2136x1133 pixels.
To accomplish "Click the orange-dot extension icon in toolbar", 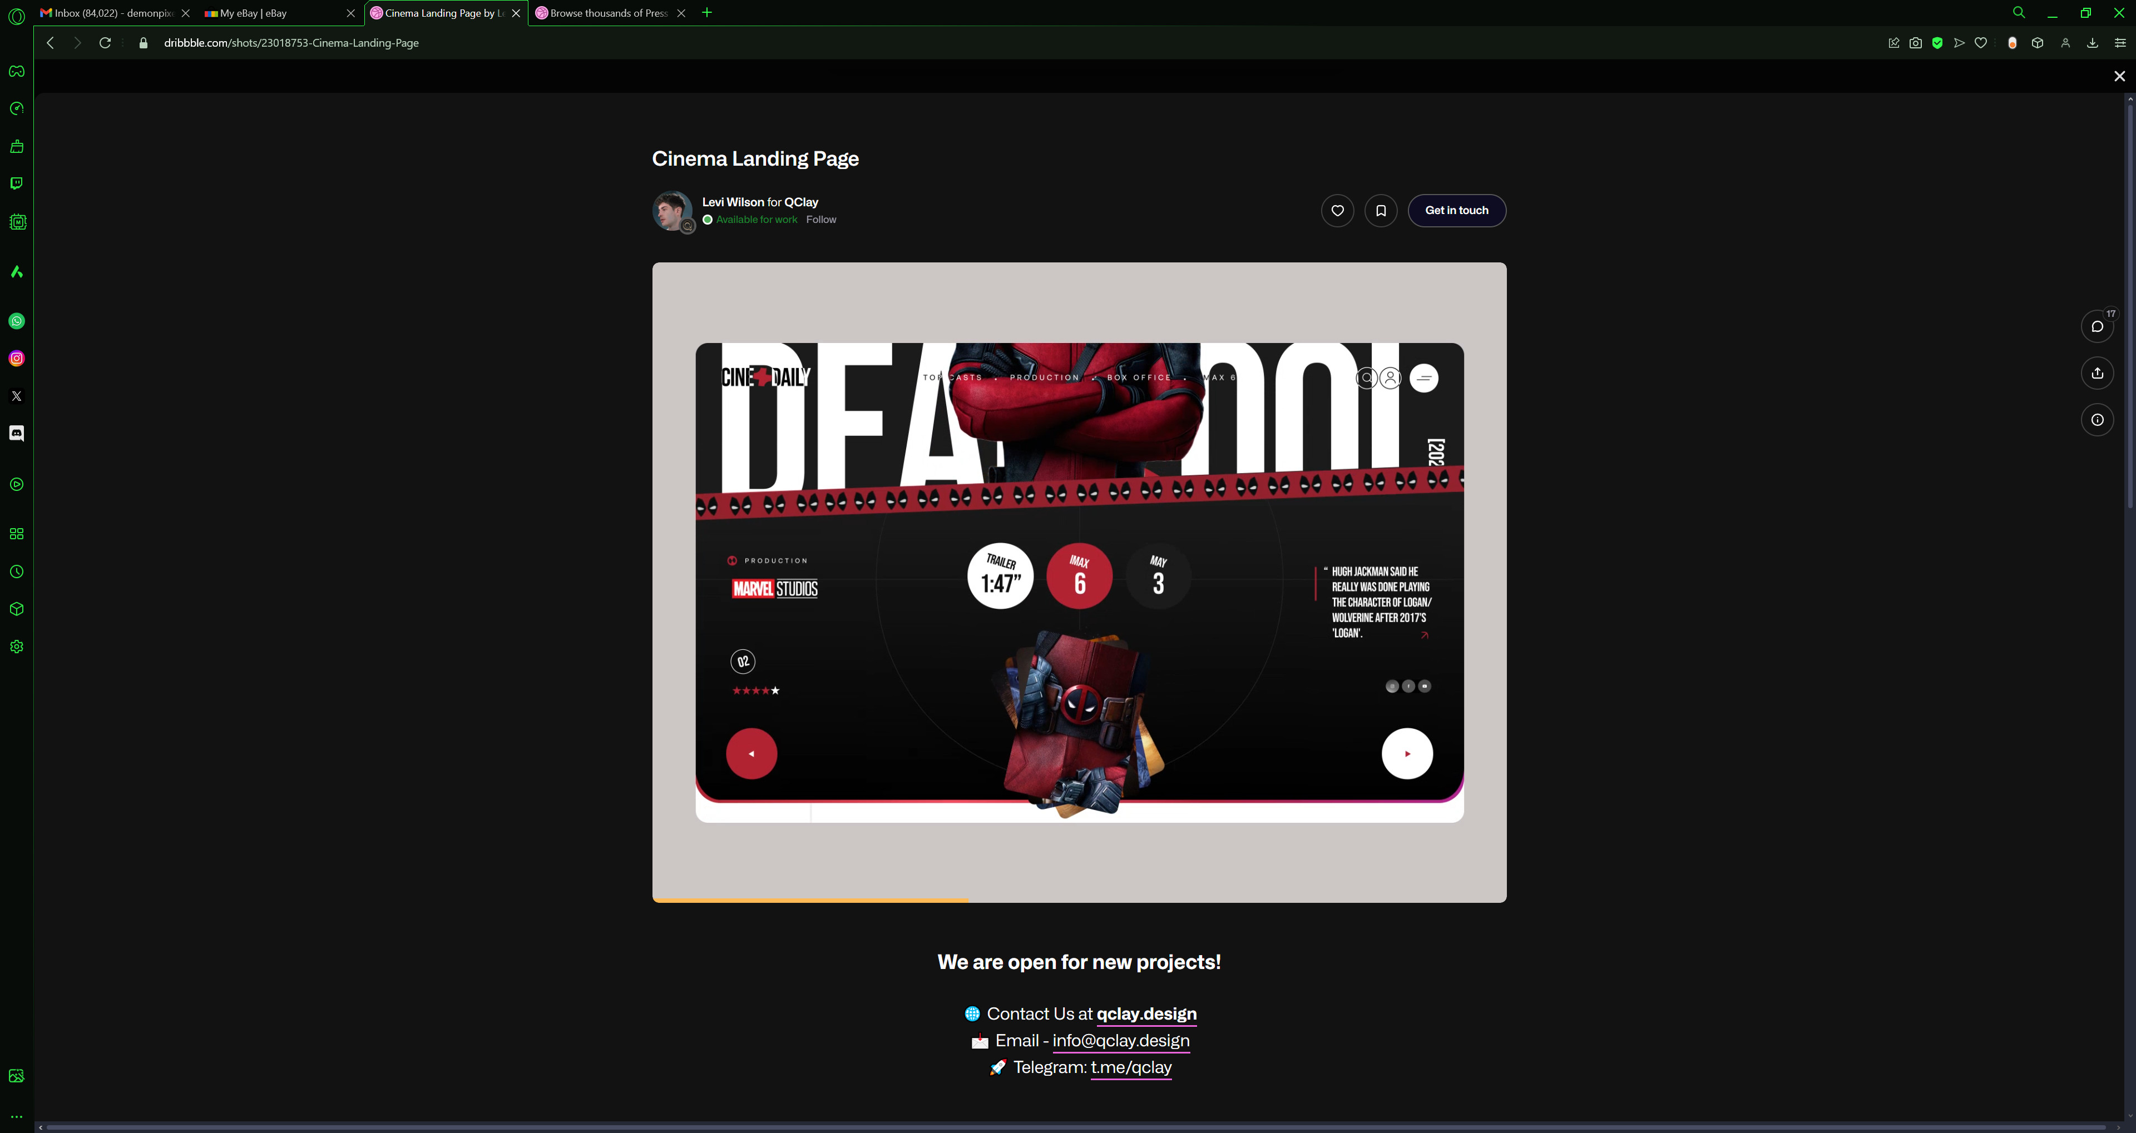I will (2013, 43).
